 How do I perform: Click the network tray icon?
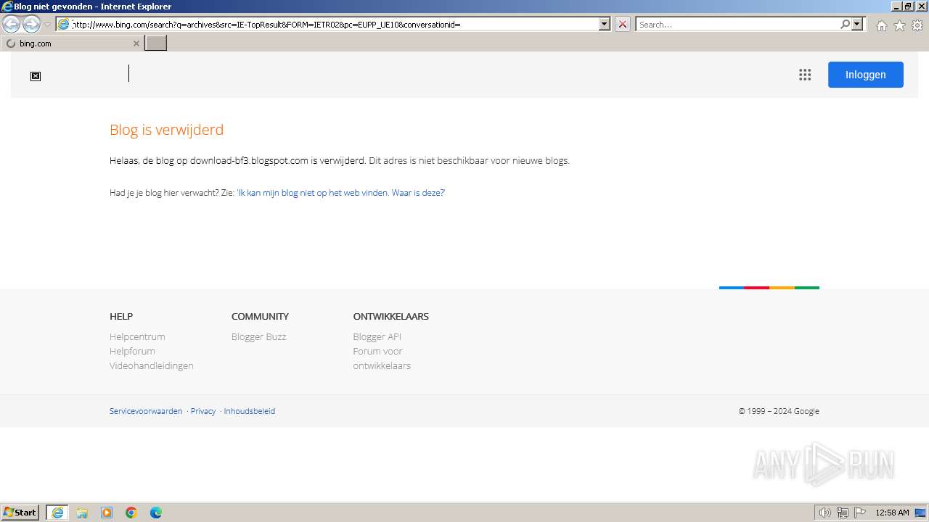click(843, 513)
